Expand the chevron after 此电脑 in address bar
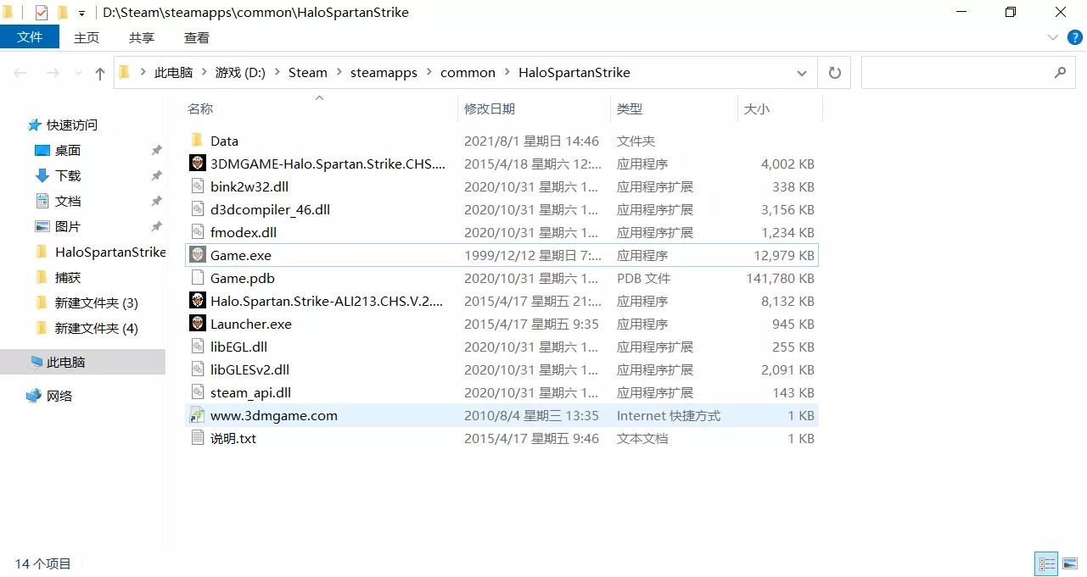The height and width of the screenshot is (577, 1087). pos(204,73)
